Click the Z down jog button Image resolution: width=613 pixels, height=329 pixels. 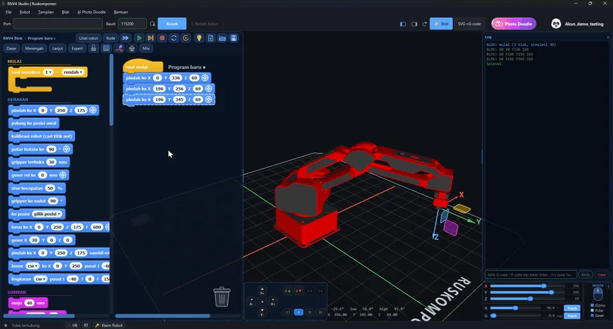pyautogui.click(x=298, y=291)
